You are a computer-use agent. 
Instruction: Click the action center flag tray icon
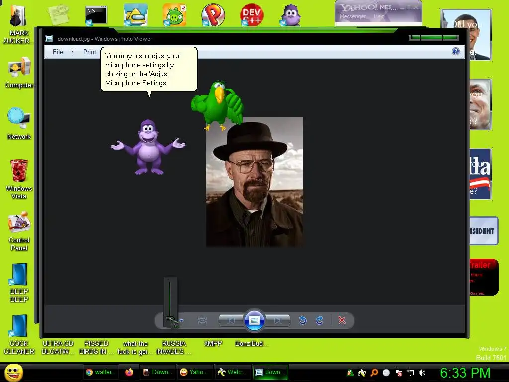point(398,373)
